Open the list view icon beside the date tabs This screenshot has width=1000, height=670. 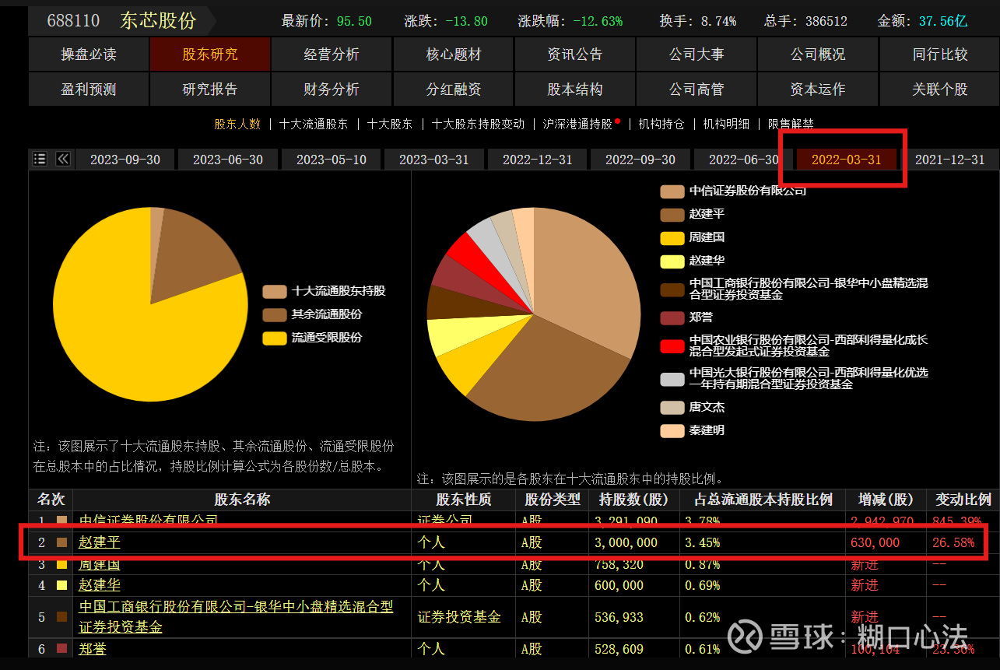coord(40,159)
